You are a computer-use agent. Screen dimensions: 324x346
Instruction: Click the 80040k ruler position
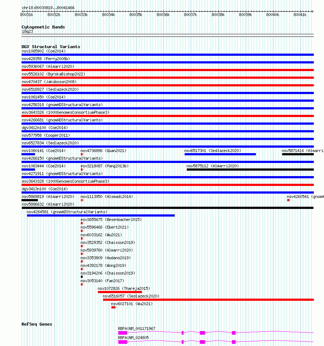(x=273, y=15)
